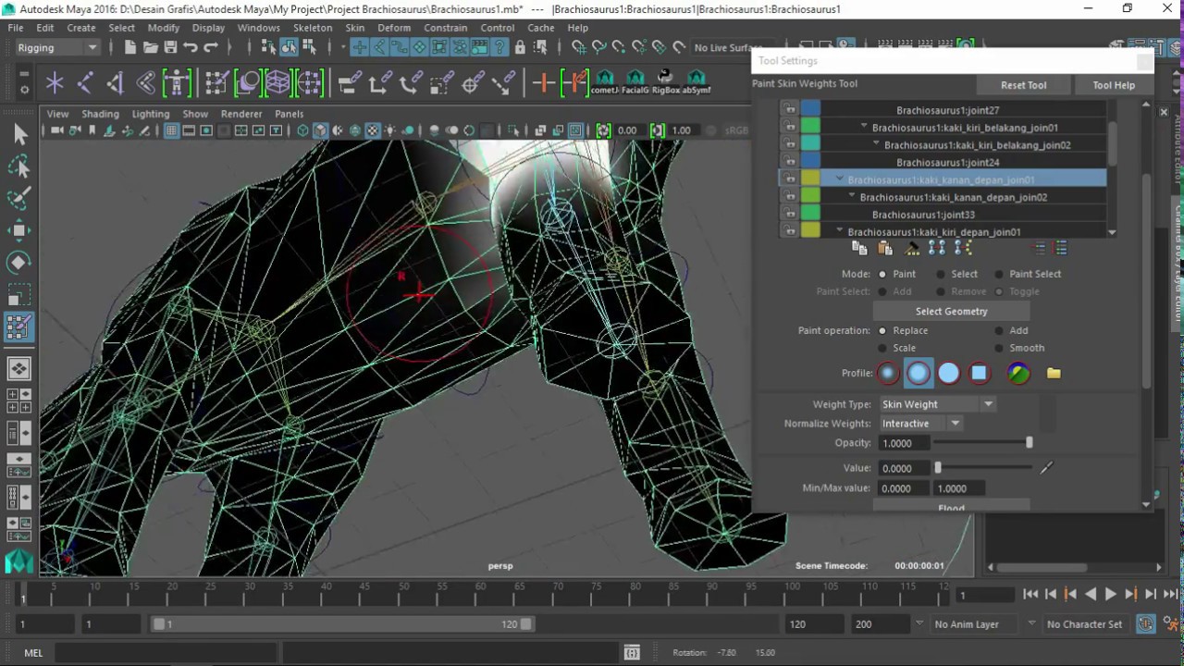Open viewport Shading panel menu
The height and width of the screenshot is (666, 1184).
100,114
